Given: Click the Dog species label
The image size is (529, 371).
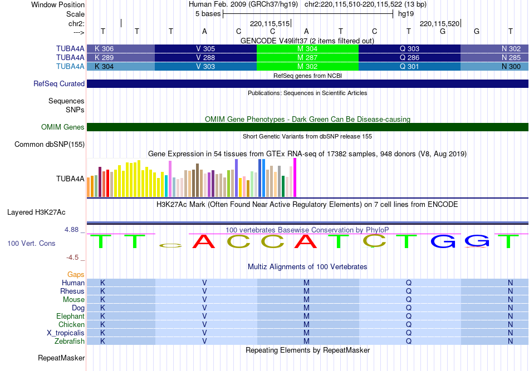Looking at the screenshot, I should pos(78,308).
